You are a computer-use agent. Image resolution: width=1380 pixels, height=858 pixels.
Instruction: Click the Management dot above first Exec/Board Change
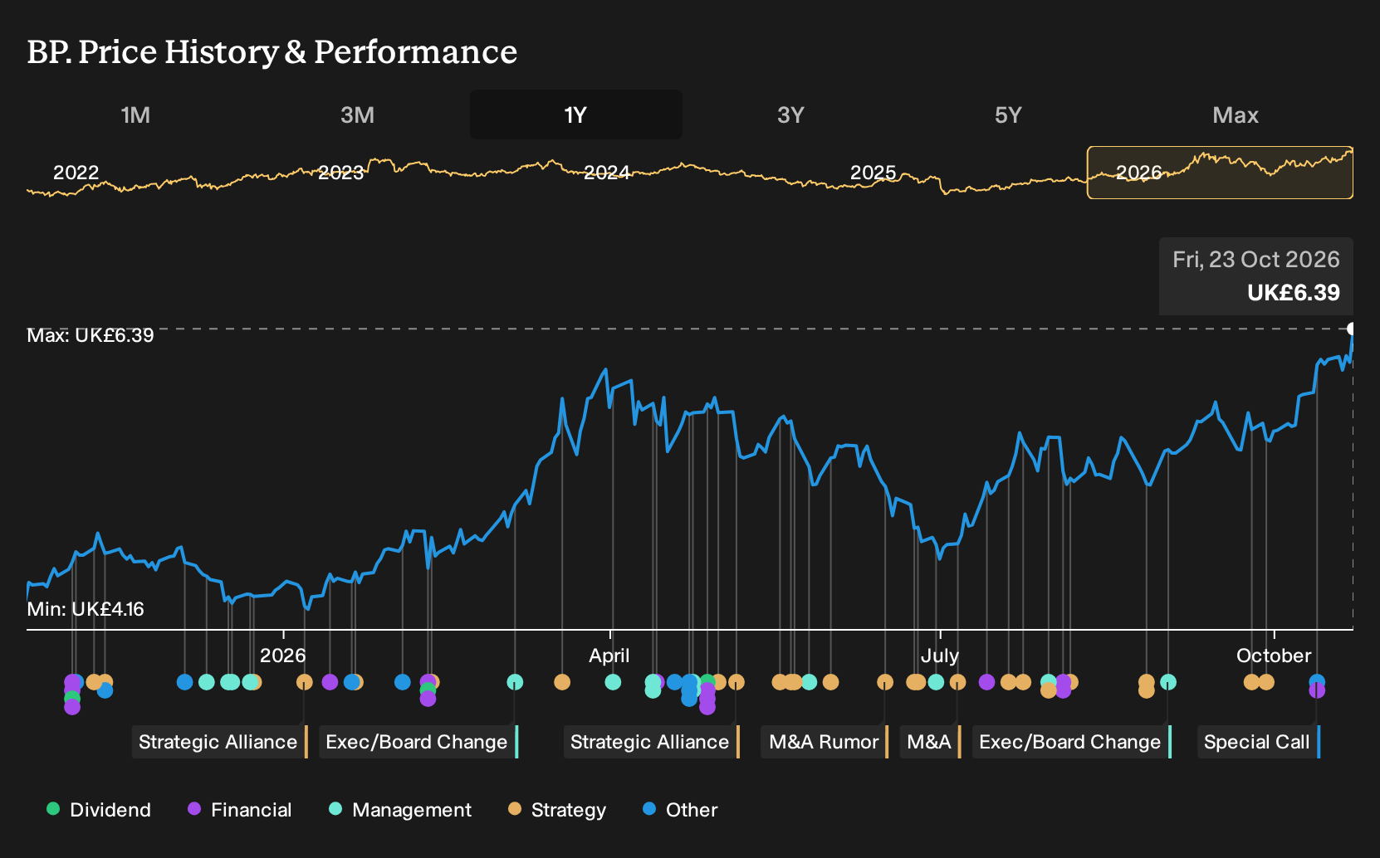click(x=515, y=682)
